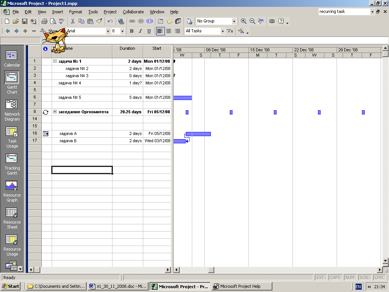Click the Windows Start button
Viewport: 389px width, 292px height.
pyautogui.click(x=10, y=286)
